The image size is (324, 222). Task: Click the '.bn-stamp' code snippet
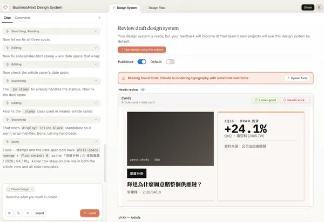pos(20,89)
